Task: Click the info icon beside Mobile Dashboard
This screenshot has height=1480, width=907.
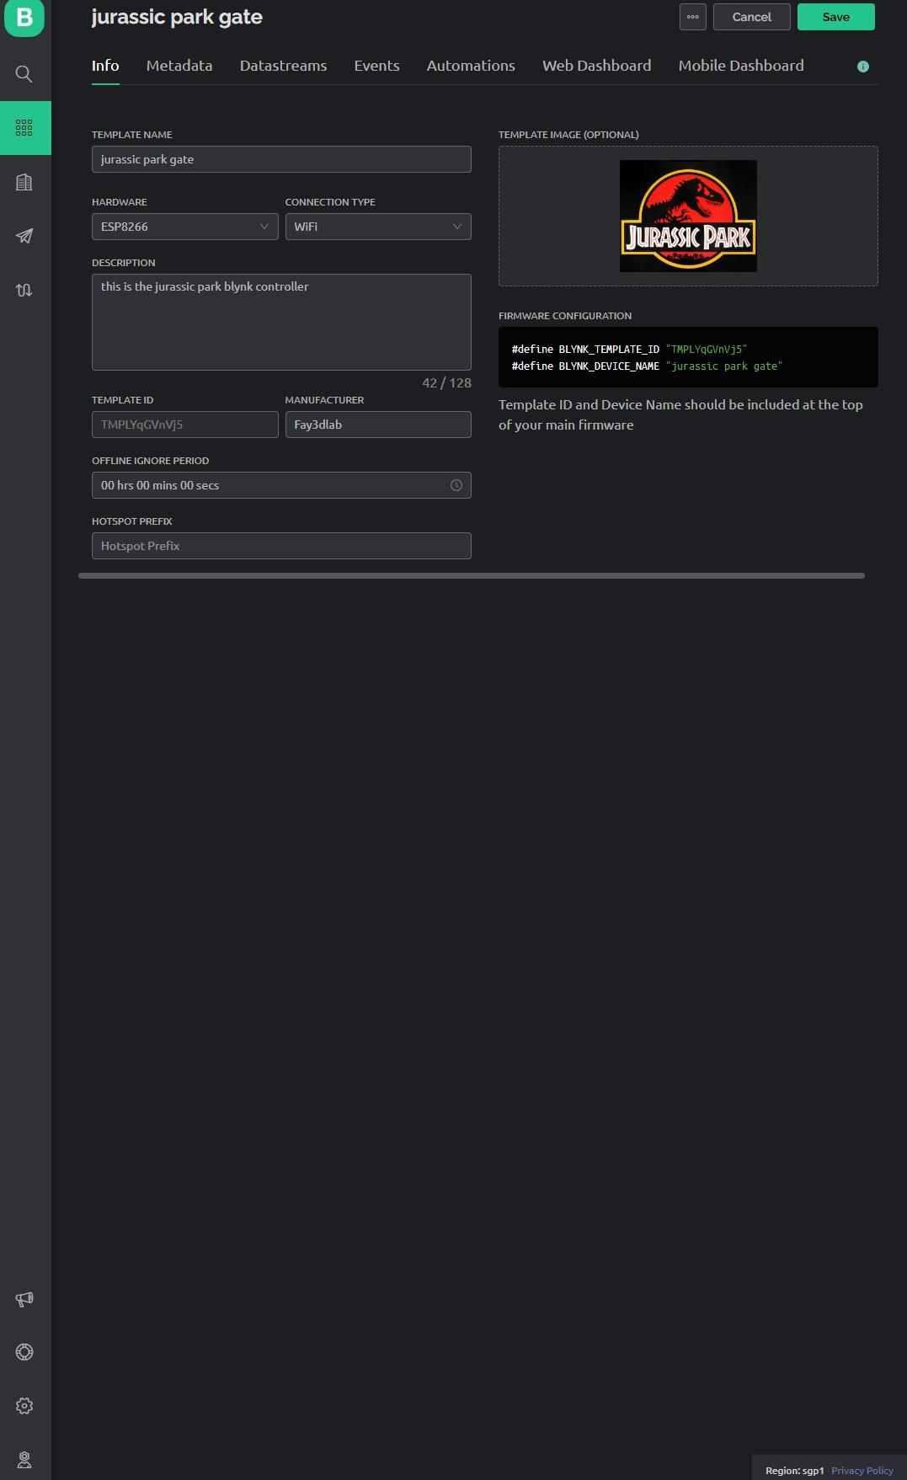Action: tap(863, 67)
